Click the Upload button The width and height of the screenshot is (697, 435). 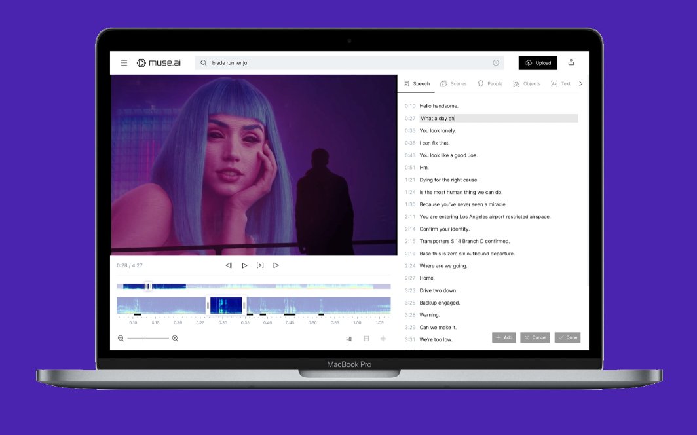coord(538,63)
